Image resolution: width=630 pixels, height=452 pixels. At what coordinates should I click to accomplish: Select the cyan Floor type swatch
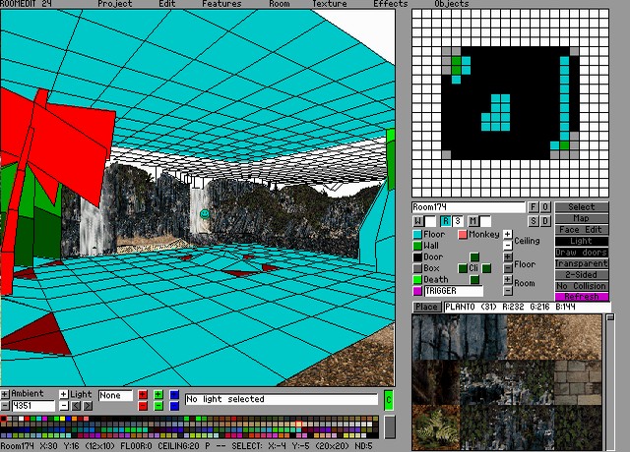[417, 235]
